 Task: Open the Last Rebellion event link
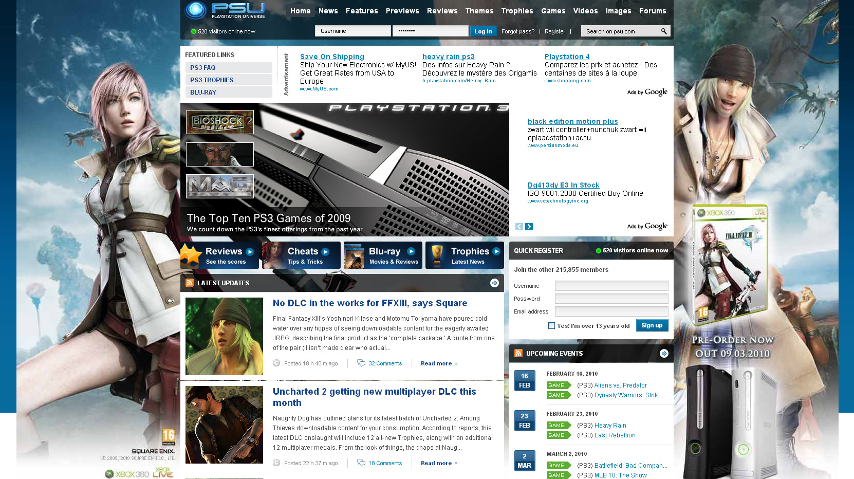pos(615,435)
